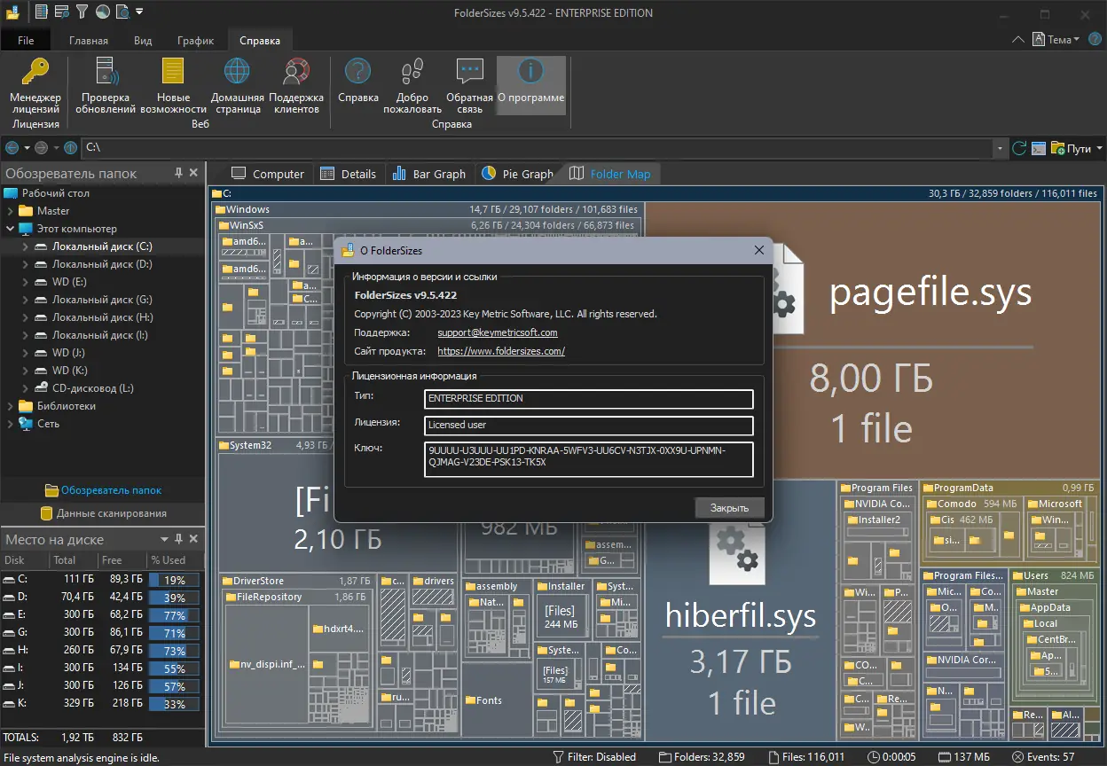Switch to Данные сканирования panel
This screenshot has width=1107, height=766.
103,513
